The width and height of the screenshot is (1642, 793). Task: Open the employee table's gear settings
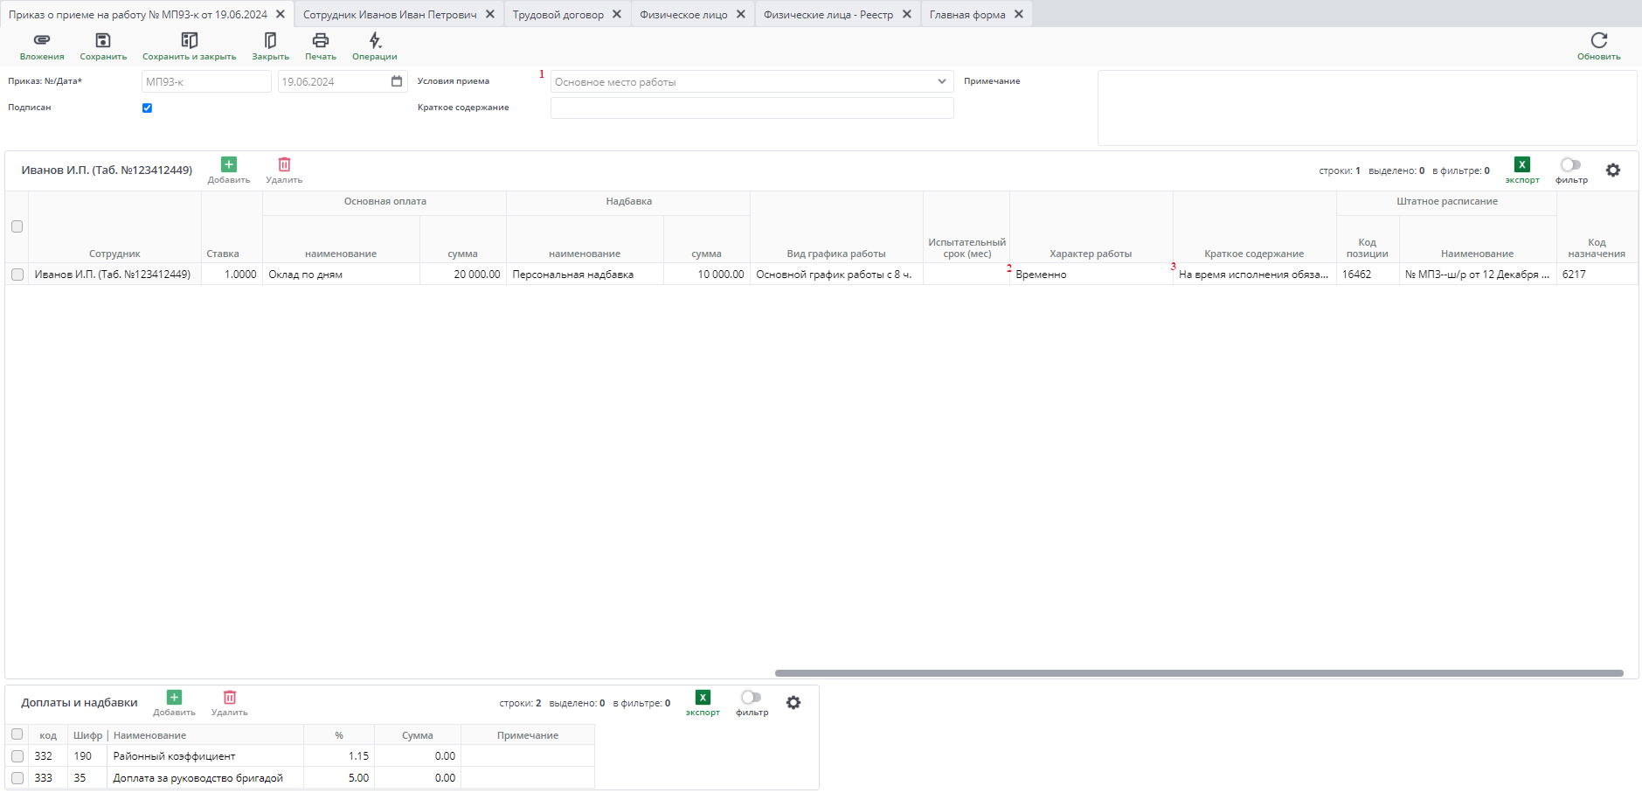(1613, 170)
